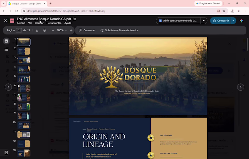
Task: Expand the Compartir dropdown arrow
Action: coord(233,21)
